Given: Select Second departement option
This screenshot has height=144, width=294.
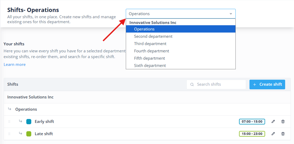Looking at the screenshot, I should click(180, 36).
